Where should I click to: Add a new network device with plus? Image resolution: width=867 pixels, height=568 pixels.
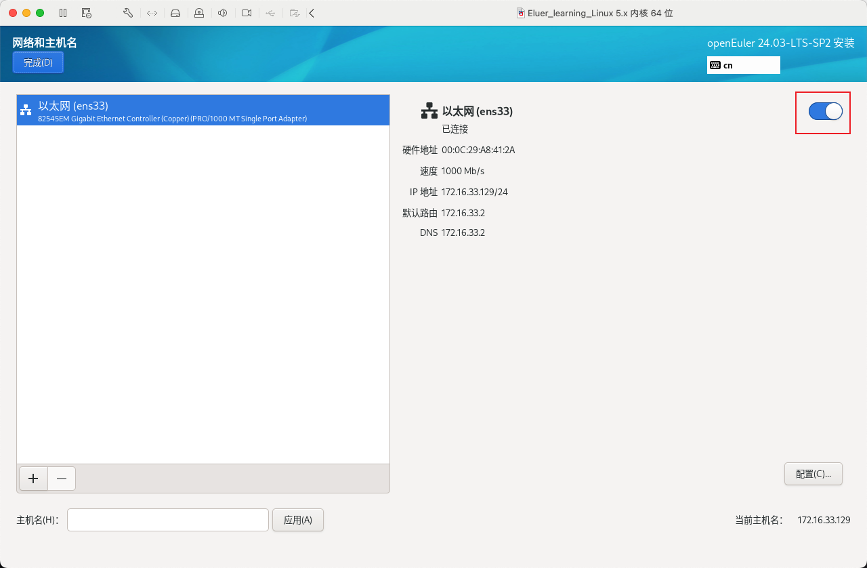click(x=33, y=479)
